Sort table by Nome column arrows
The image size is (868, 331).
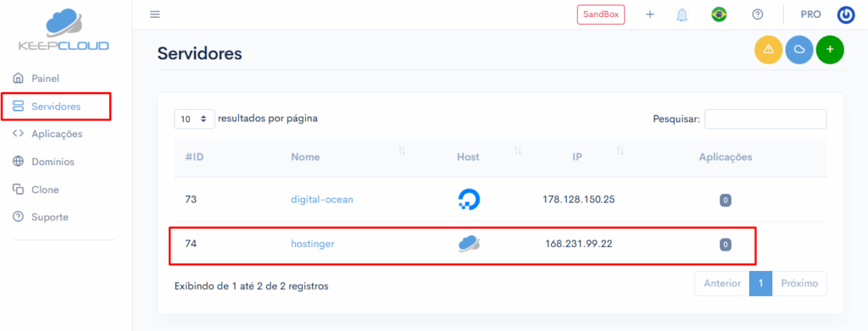[402, 151]
